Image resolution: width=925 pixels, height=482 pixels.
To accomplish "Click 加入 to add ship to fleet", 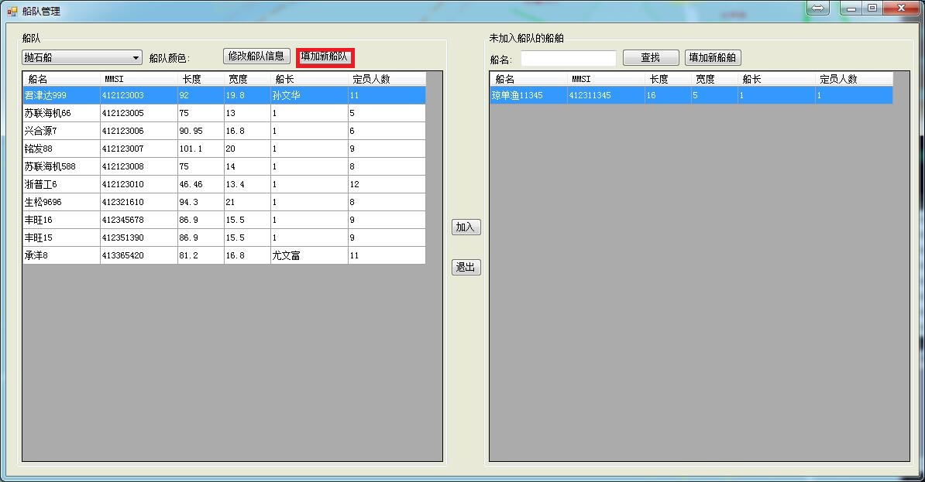I will tap(466, 227).
